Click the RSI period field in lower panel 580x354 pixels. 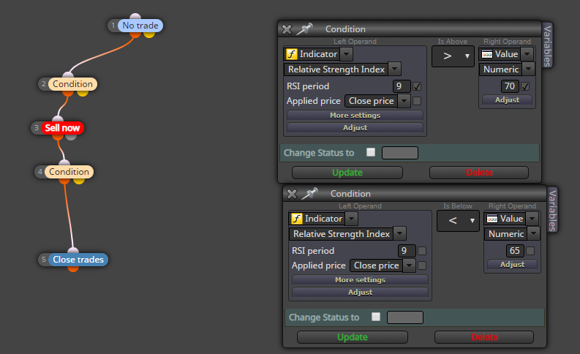407,251
